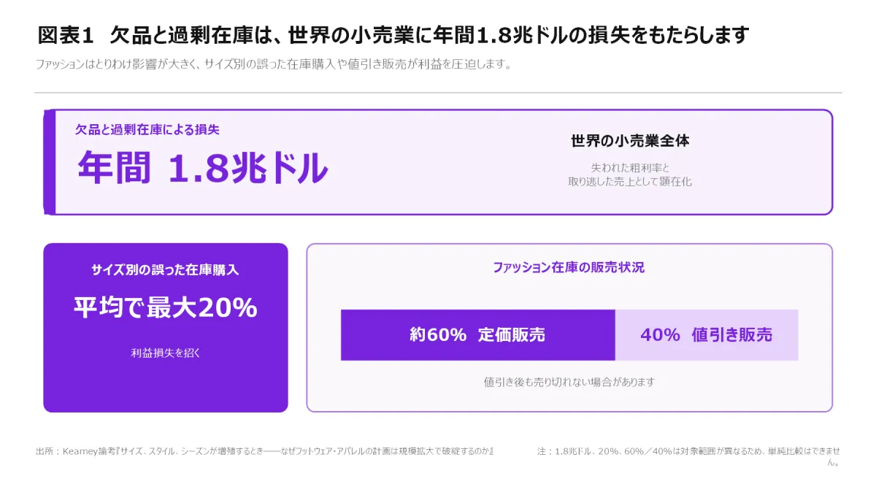The height and width of the screenshot is (487, 876).
Task: Select the 注 footnote about 1.8兆ドル comparison
Action: tap(689, 456)
